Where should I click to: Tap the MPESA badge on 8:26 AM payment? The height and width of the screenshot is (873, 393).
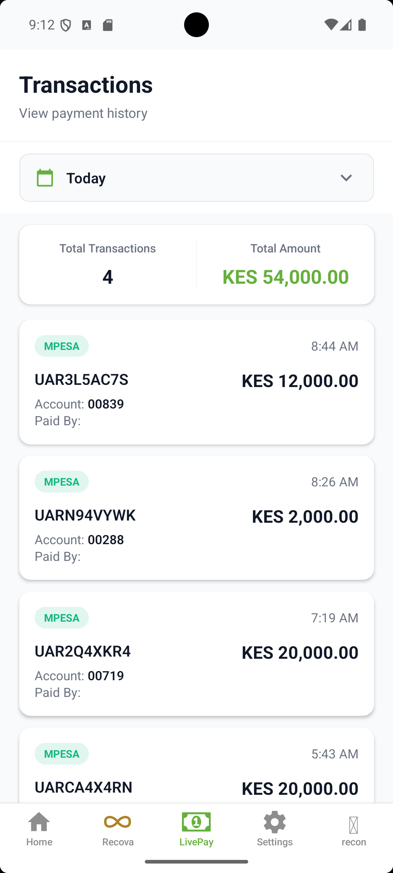coord(61,482)
